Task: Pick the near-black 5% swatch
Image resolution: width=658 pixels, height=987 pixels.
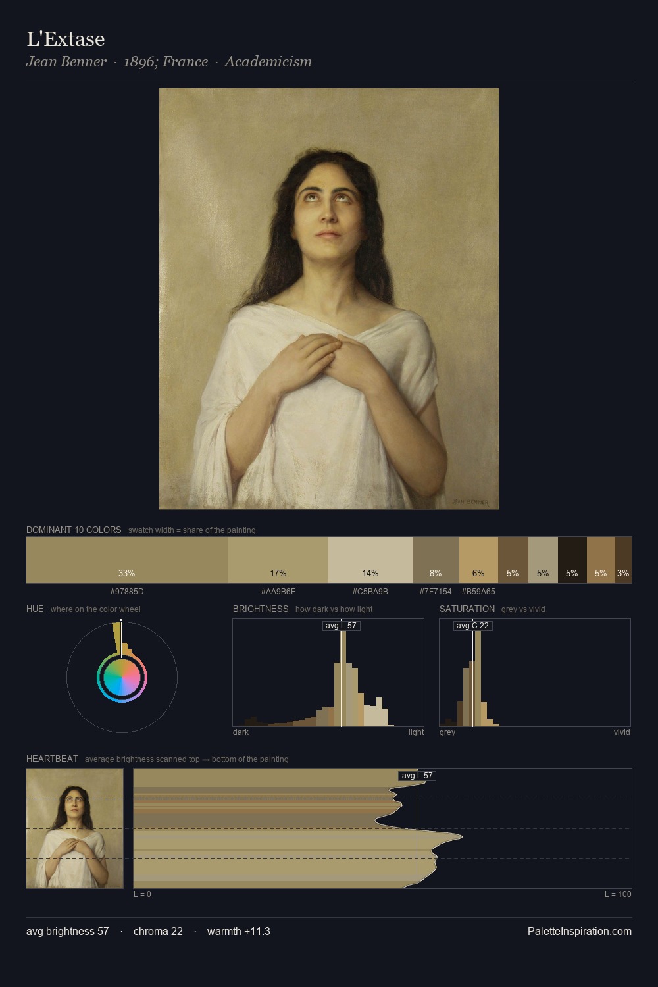Action: 572,560
